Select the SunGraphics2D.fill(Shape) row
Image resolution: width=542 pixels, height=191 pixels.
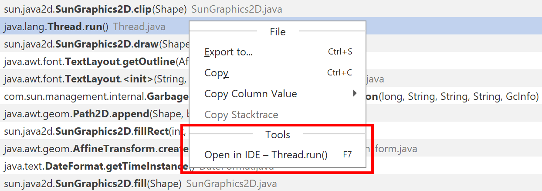[271, 183]
